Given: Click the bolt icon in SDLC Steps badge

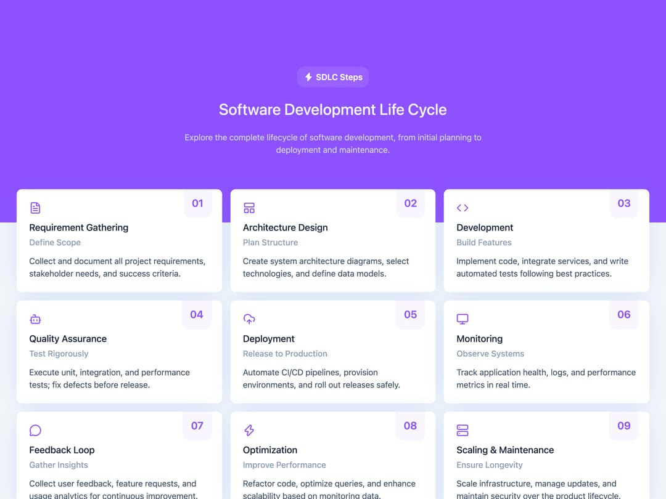Looking at the screenshot, I should (308, 77).
